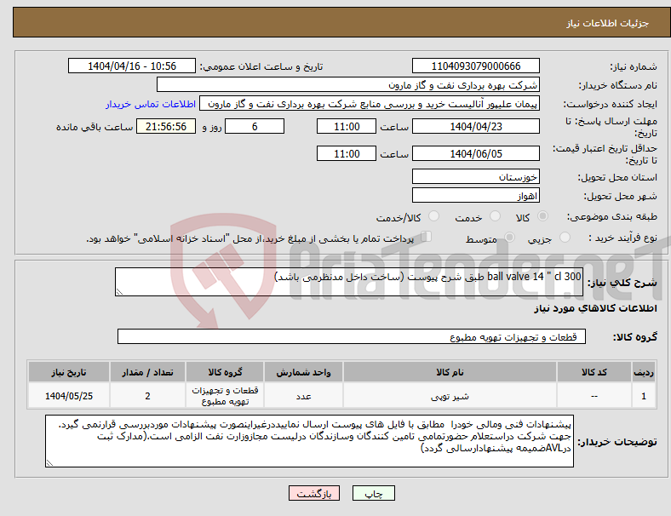
Task: Click the نوع فرآیند خرید label
Action: (622, 238)
